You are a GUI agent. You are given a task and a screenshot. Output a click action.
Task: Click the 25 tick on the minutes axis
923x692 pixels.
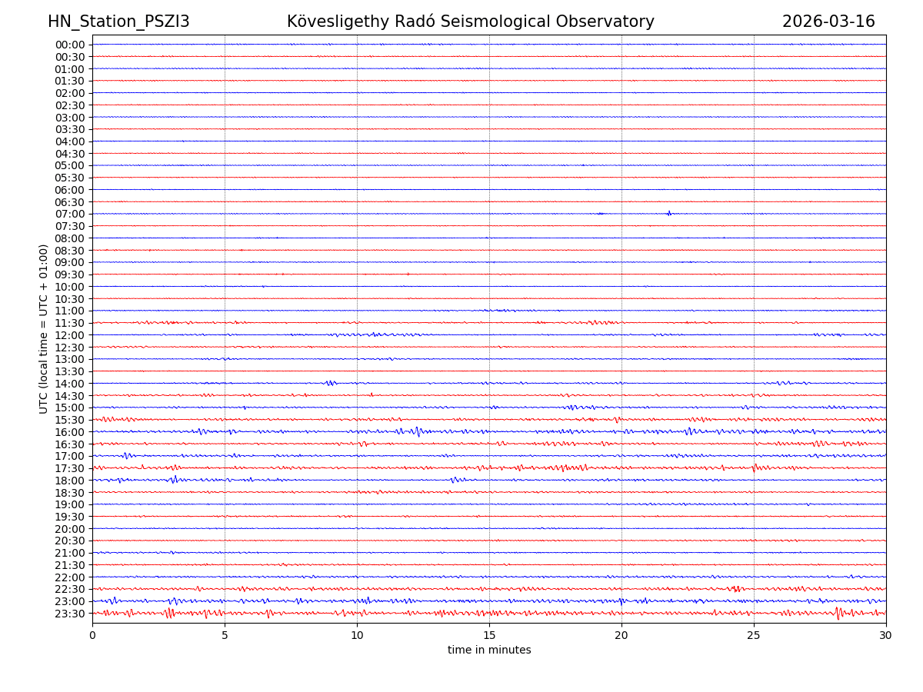(x=754, y=636)
